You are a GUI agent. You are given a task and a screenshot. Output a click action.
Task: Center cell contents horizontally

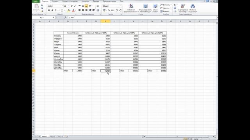point(83,10)
